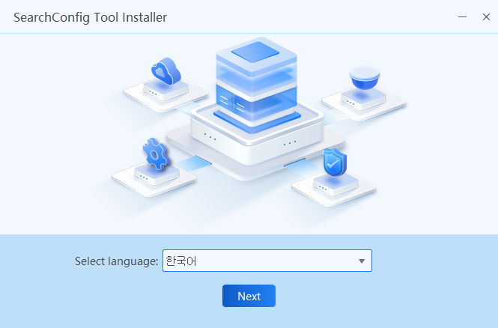This screenshot has width=498, height=328.
Task: Click the "Select language:" label
Action: point(117,261)
